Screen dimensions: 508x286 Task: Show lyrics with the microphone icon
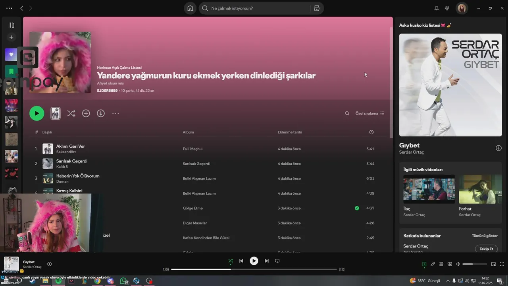[433, 264]
